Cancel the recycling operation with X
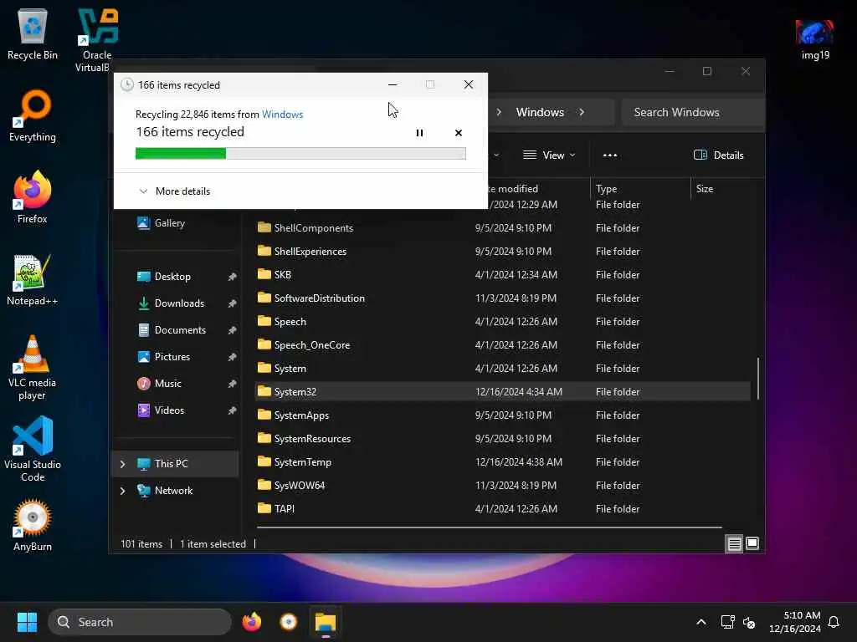This screenshot has width=857, height=642. pos(458,133)
